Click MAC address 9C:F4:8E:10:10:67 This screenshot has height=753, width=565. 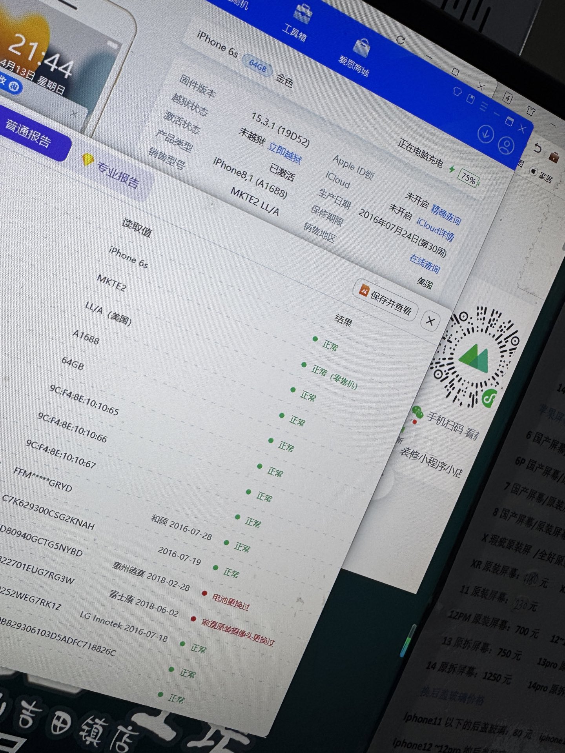click(61, 454)
